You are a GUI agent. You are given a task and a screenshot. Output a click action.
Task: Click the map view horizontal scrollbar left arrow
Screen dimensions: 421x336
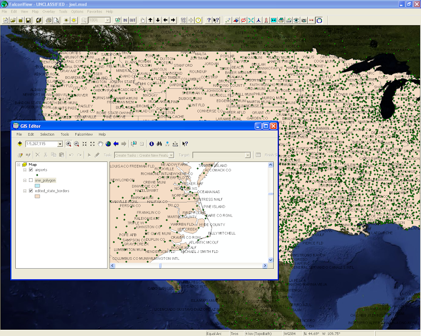point(113,266)
